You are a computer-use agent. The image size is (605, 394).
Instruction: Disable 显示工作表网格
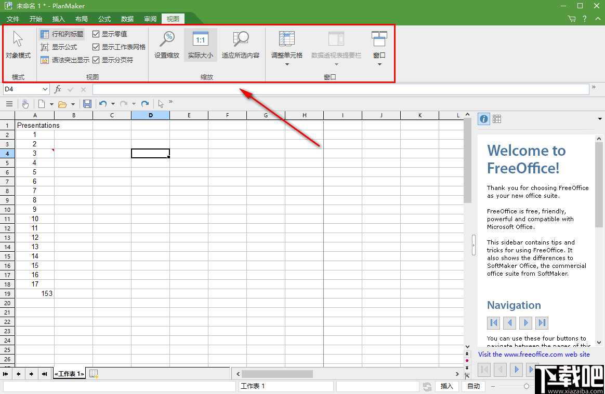[x=96, y=46]
